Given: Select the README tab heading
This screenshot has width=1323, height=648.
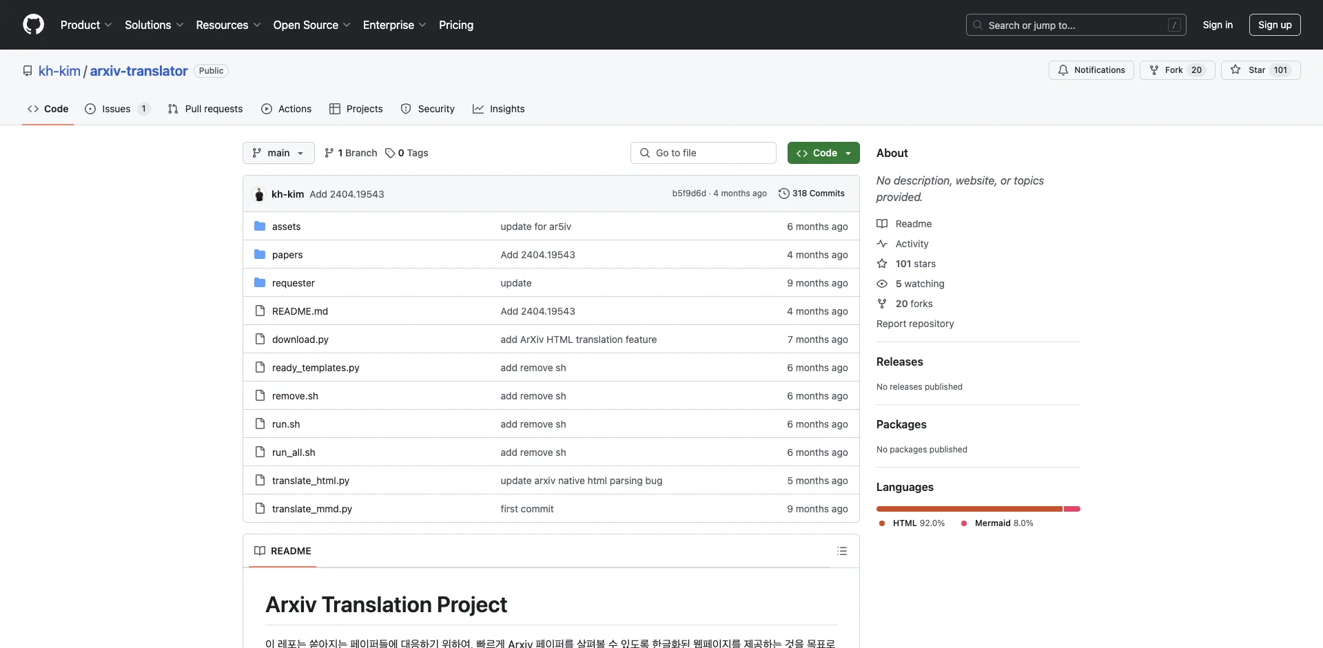Looking at the screenshot, I should tap(283, 551).
